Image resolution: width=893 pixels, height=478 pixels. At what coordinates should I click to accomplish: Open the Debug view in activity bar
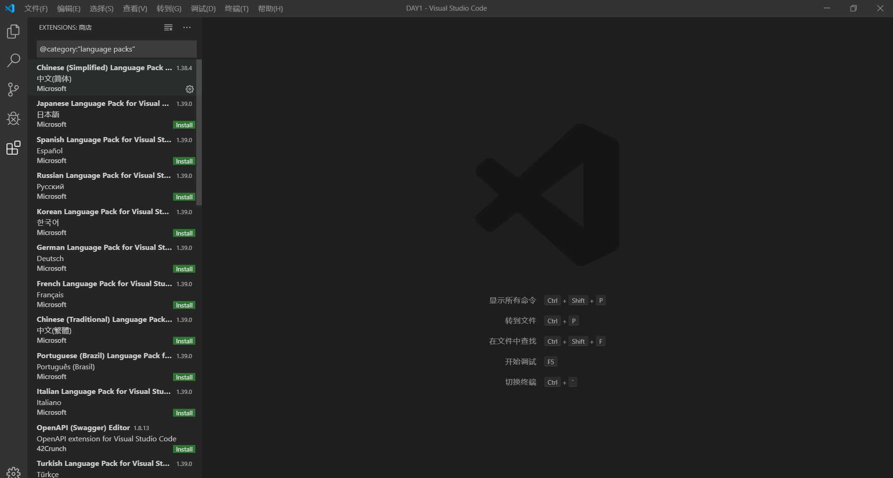point(13,118)
